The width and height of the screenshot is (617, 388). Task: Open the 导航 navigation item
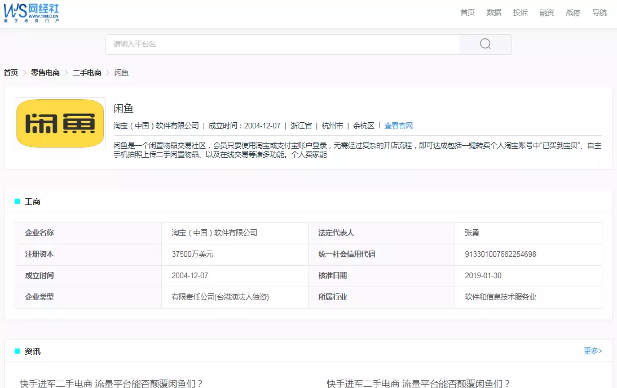600,12
